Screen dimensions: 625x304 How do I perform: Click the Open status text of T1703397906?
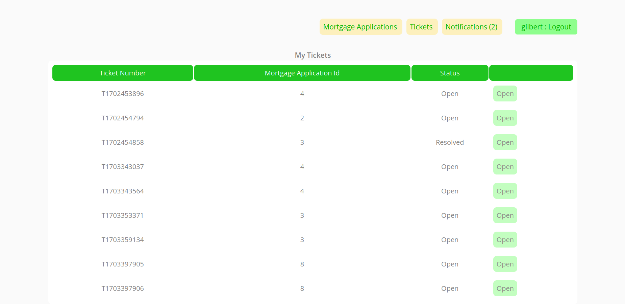click(450, 288)
